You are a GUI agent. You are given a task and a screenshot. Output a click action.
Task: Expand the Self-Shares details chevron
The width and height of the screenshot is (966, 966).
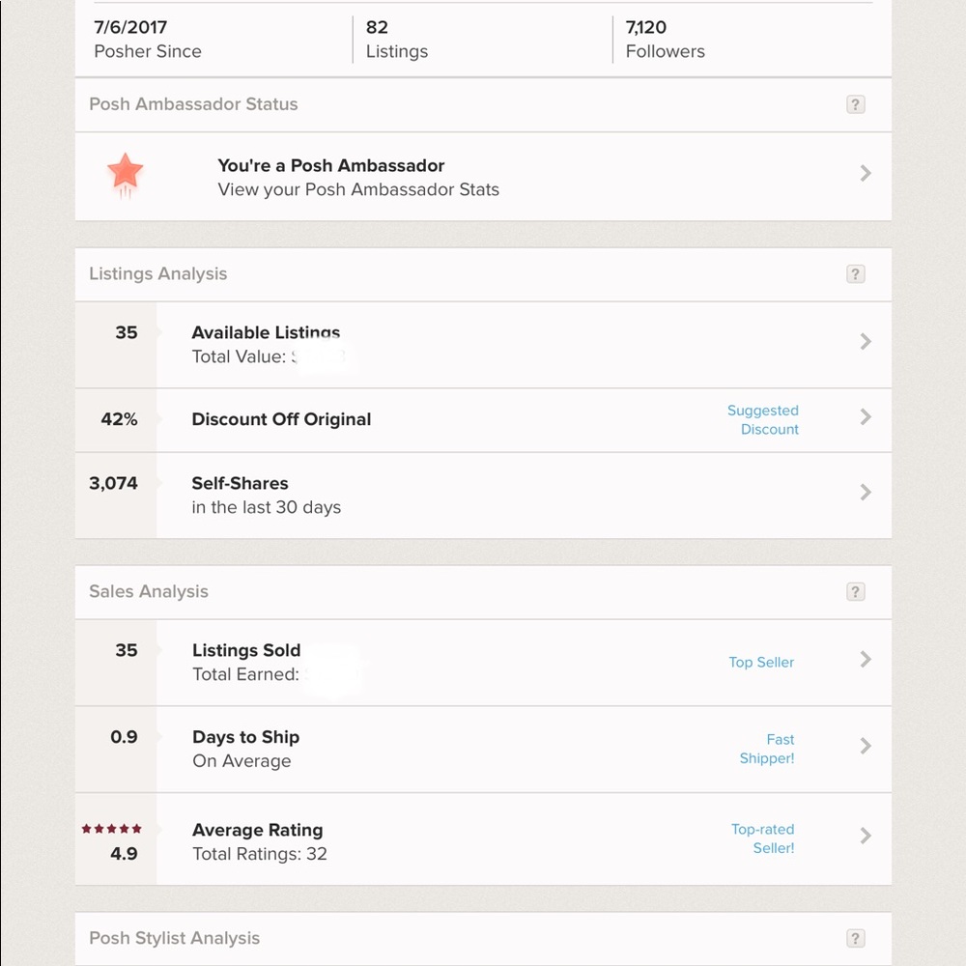(x=866, y=494)
